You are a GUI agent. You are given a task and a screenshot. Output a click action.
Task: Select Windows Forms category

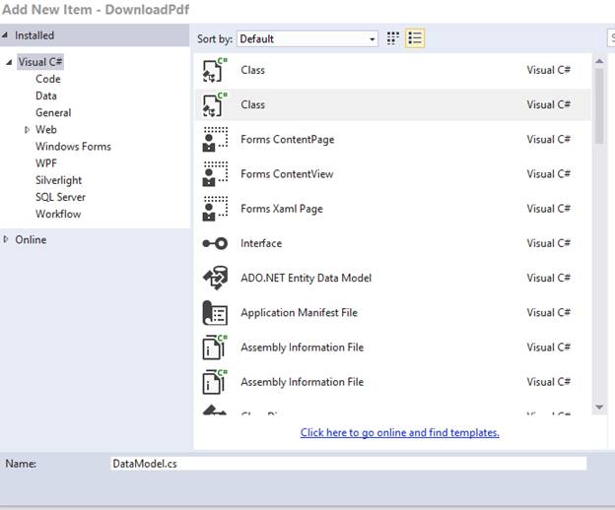pos(73,147)
